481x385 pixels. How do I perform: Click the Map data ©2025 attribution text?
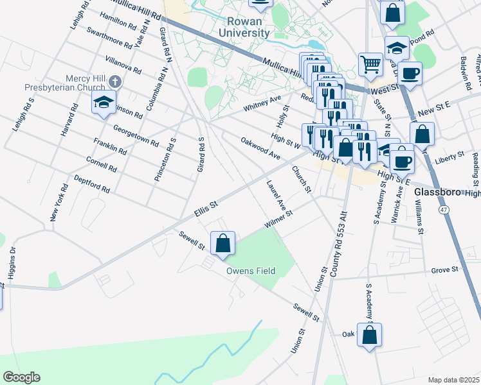click(453, 380)
